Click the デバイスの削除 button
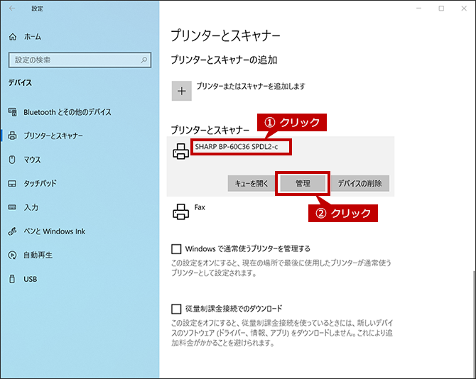This screenshot has width=476, height=379. [359, 183]
